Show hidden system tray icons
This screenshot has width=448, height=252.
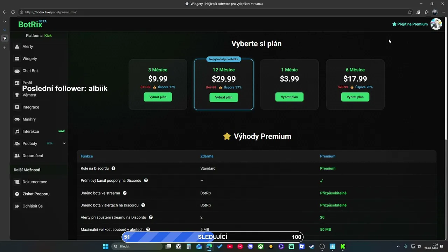pos(398,246)
